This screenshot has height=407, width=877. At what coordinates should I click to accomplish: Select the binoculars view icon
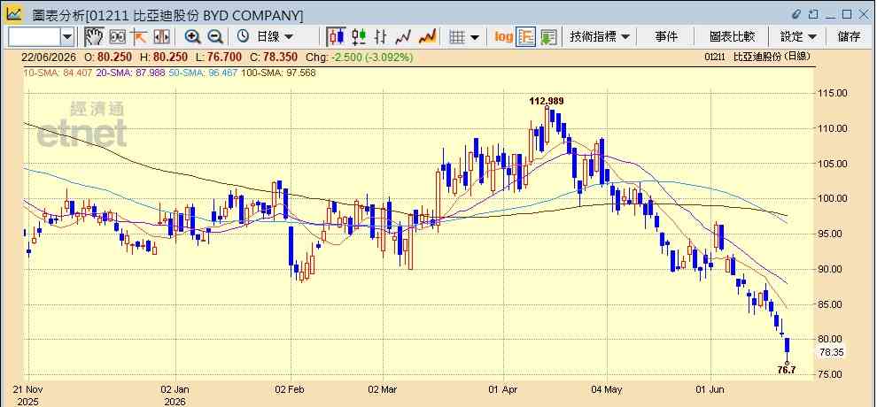click(118, 37)
